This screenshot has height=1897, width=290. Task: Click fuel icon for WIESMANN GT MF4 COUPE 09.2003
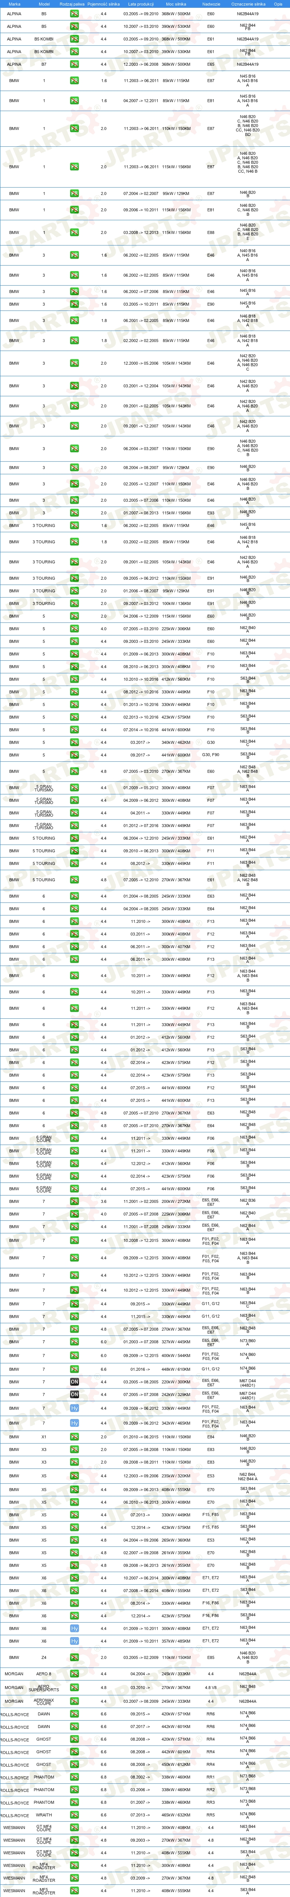coord(74,1839)
